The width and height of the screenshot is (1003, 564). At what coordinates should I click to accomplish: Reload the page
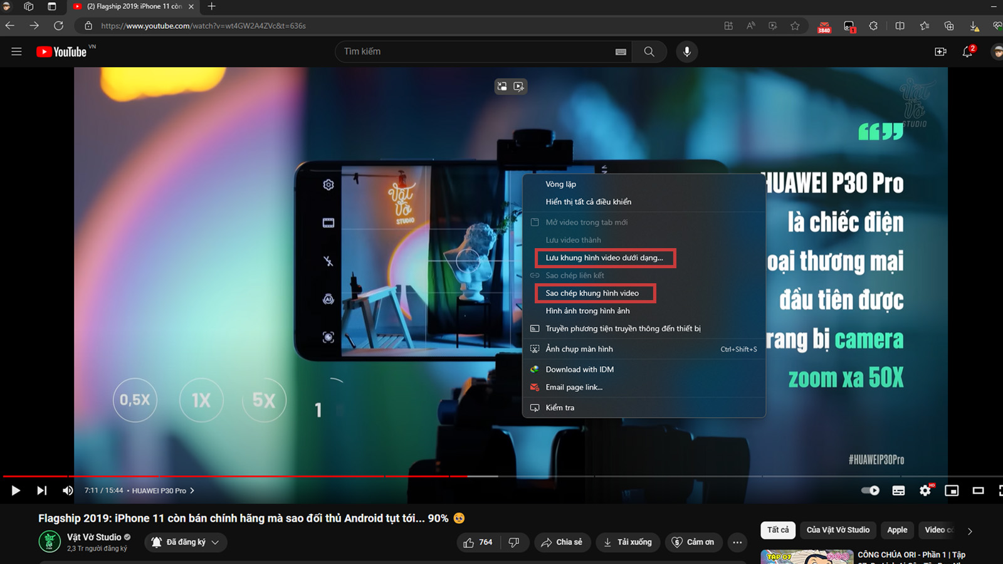(x=58, y=26)
